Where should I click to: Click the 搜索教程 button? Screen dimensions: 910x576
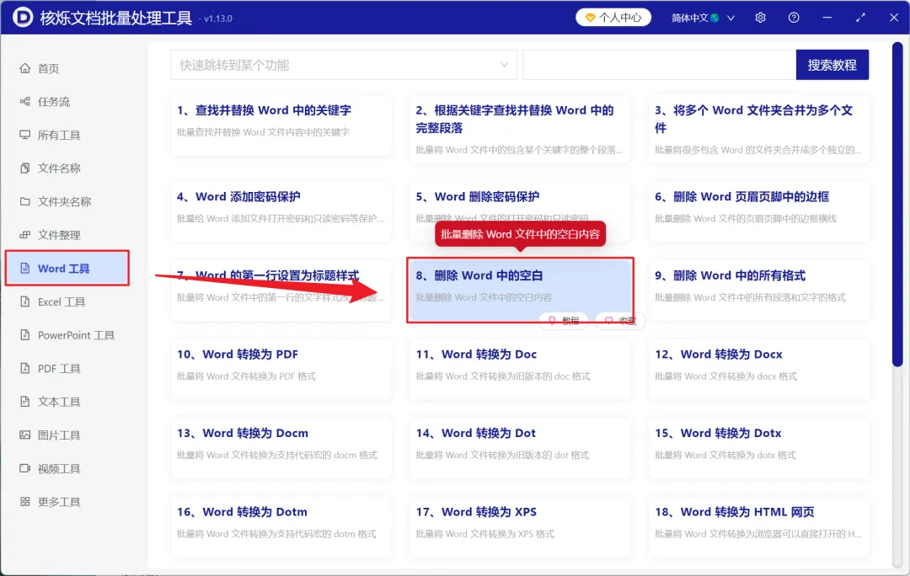[x=832, y=65]
